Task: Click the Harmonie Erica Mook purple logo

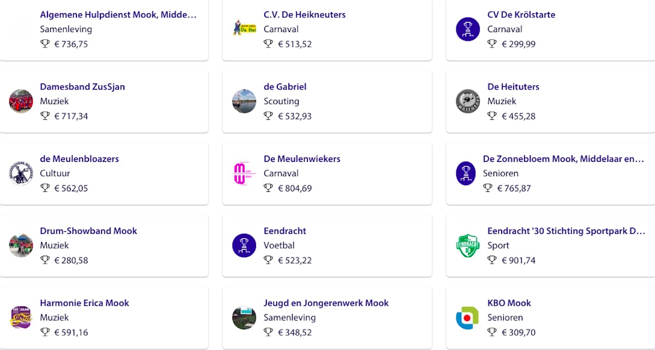Action: click(x=21, y=318)
